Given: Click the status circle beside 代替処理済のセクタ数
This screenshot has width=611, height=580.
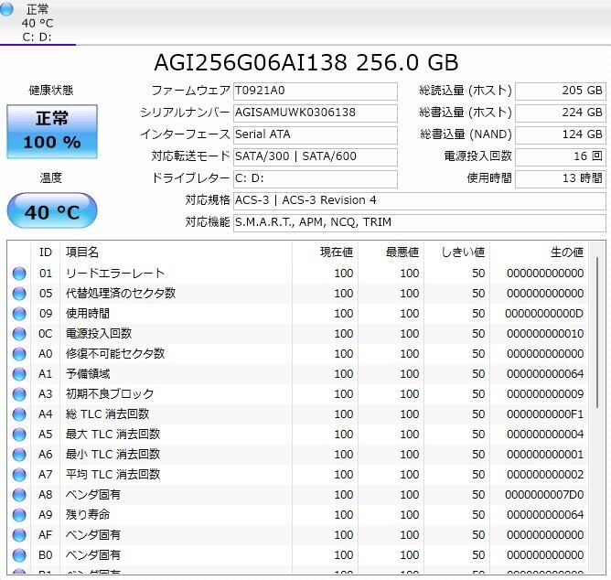Looking at the screenshot, I should [x=19, y=294].
